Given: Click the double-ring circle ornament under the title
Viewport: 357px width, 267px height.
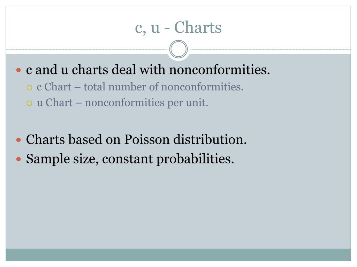Looking at the screenshot, I should point(178,49).
